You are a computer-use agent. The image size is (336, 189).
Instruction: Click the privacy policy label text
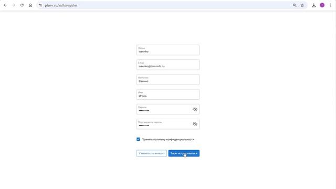[x=168, y=140]
